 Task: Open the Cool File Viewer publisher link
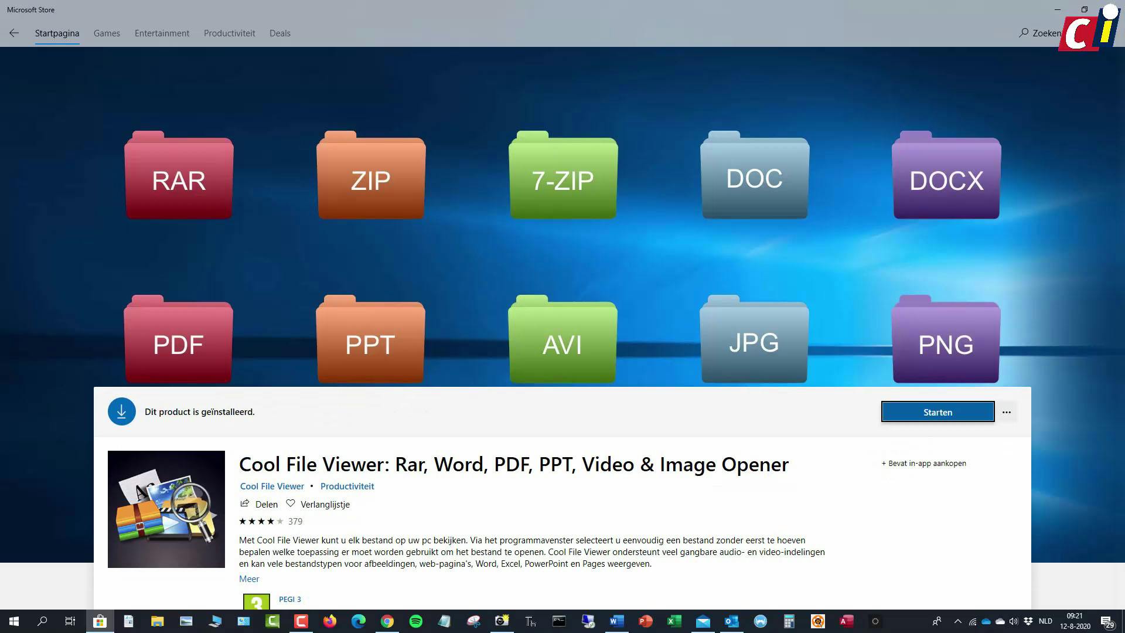(271, 486)
